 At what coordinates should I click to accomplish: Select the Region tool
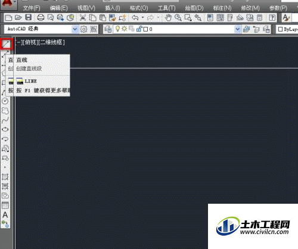click(x=5, y=195)
